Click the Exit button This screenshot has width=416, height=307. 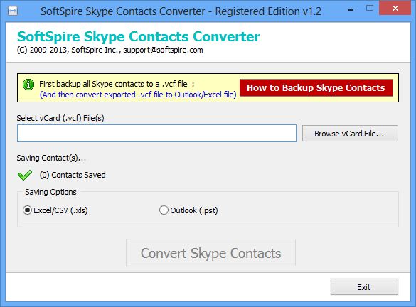pyautogui.click(x=364, y=287)
